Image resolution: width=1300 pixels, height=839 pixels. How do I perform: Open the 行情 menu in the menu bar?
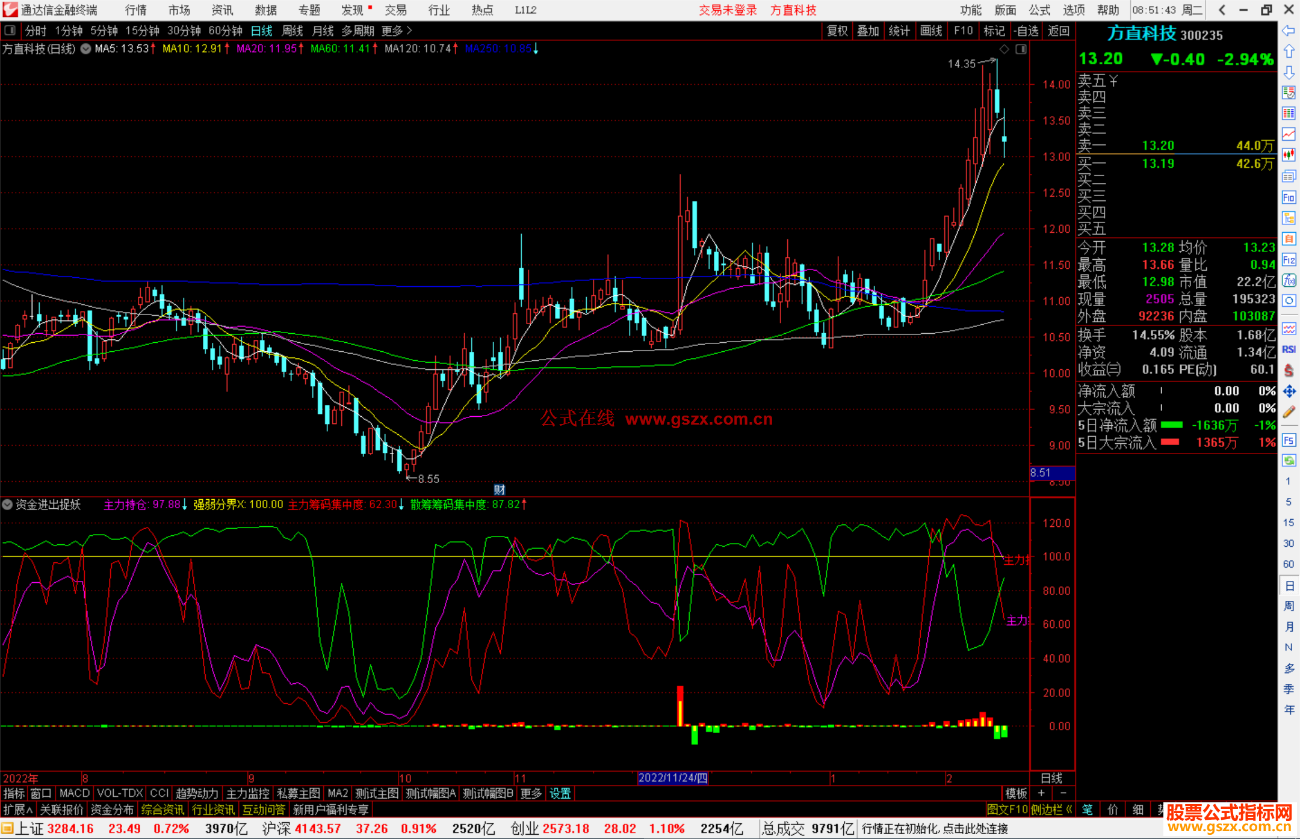(135, 10)
